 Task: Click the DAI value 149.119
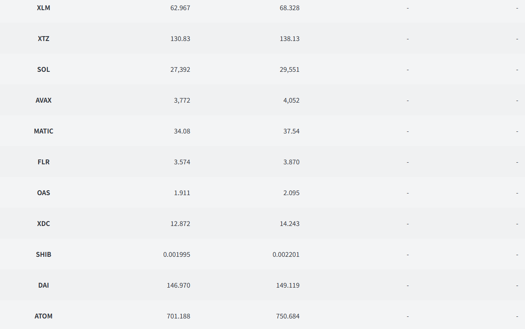[288, 285]
